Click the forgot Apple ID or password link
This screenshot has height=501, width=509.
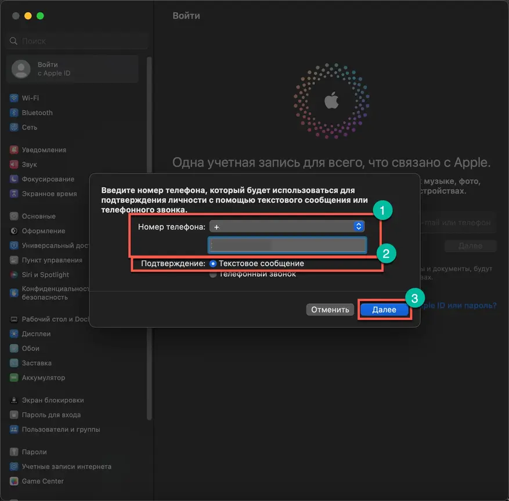tap(459, 306)
